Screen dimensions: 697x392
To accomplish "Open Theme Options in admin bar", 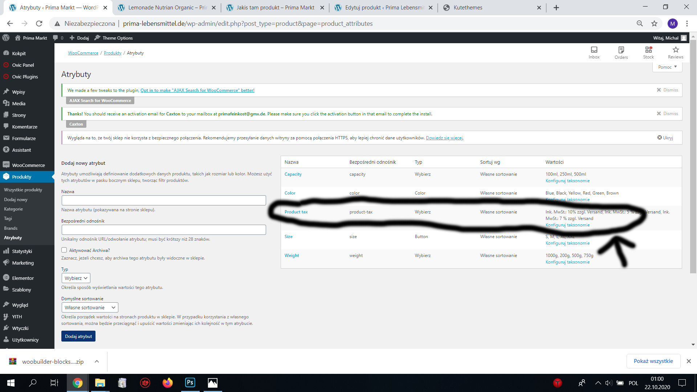I will click(x=114, y=38).
